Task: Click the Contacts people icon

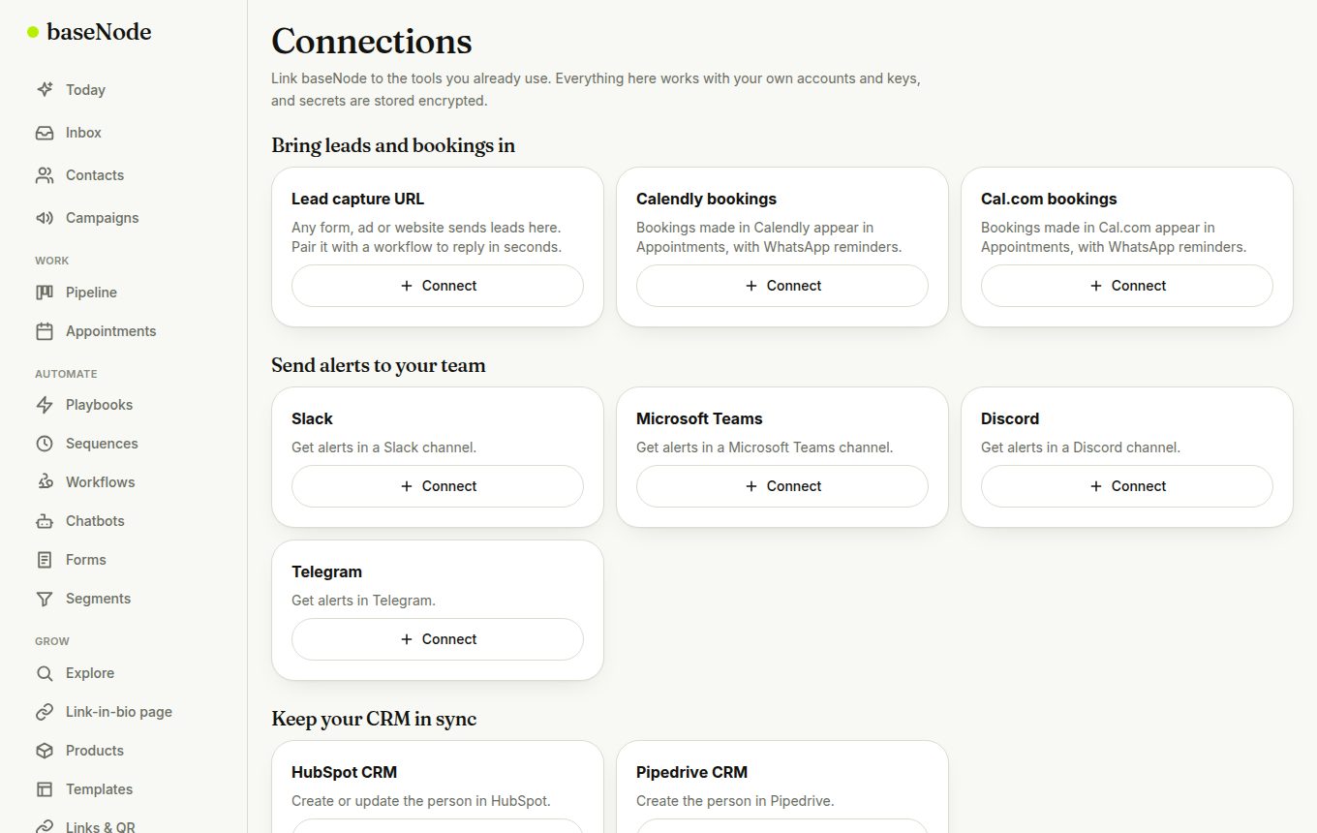Action: click(45, 175)
